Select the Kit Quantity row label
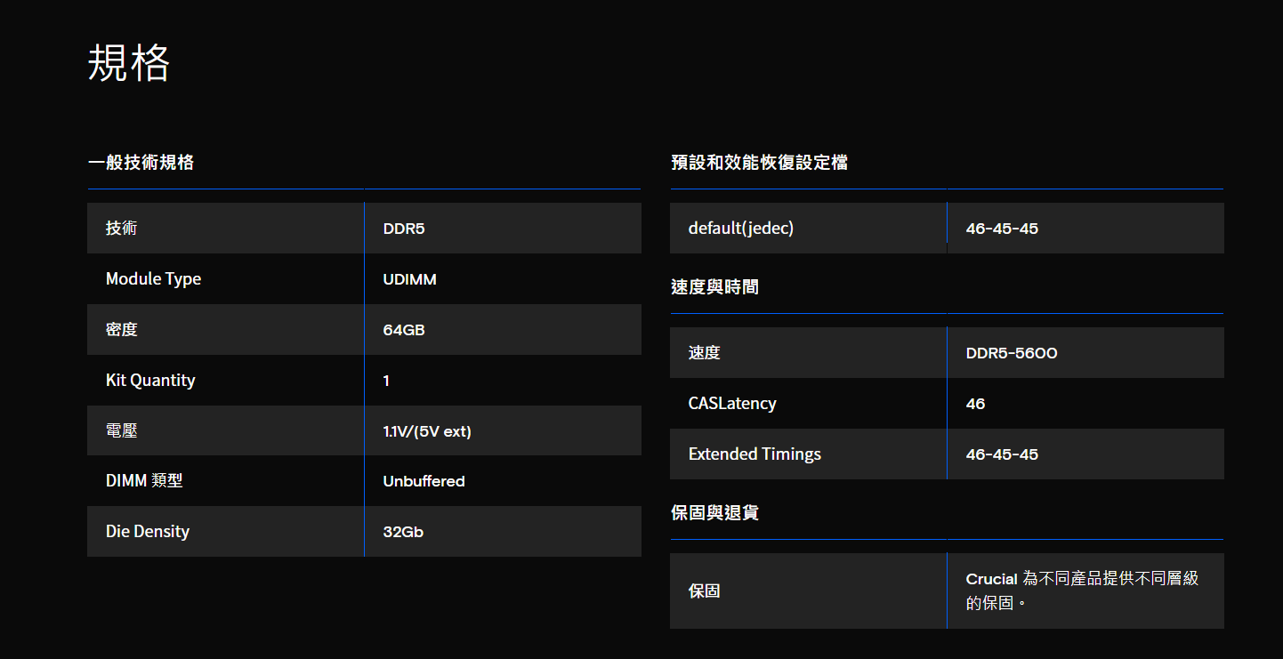Screen dimensions: 1283x659 pyautogui.click(x=150, y=380)
